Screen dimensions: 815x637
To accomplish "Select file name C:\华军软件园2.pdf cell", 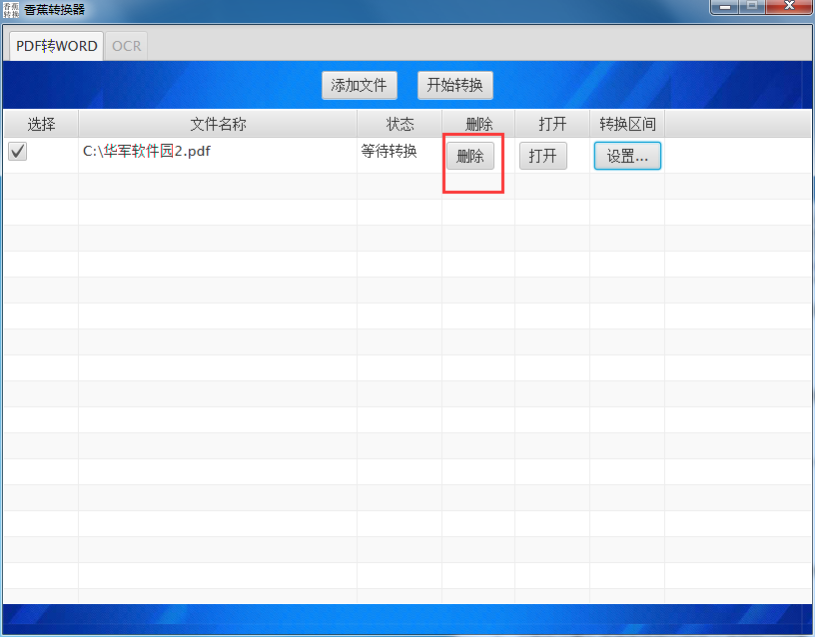I will pyautogui.click(x=218, y=155).
